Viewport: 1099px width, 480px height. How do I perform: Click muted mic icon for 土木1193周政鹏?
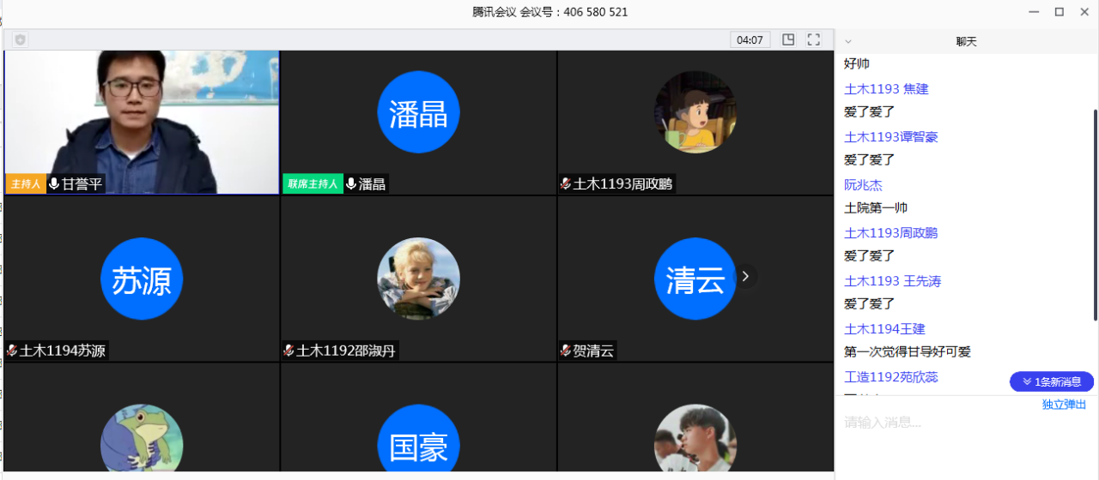(x=566, y=183)
